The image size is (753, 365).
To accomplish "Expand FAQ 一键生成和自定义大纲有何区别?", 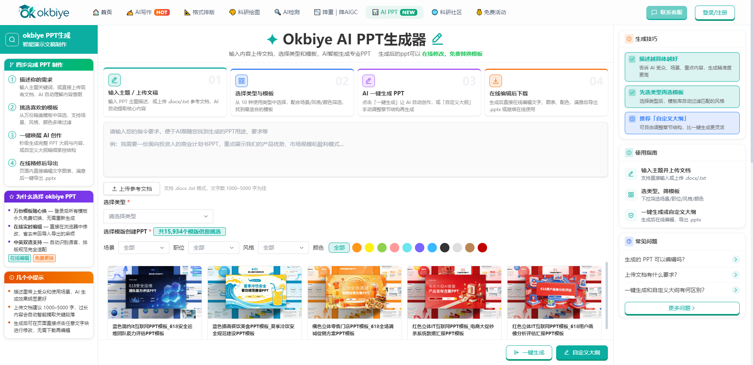I will 682,290.
